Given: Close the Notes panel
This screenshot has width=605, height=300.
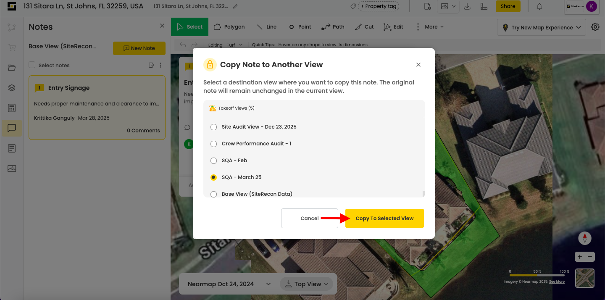Looking at the screenshot, I should (x=162, y=26).
